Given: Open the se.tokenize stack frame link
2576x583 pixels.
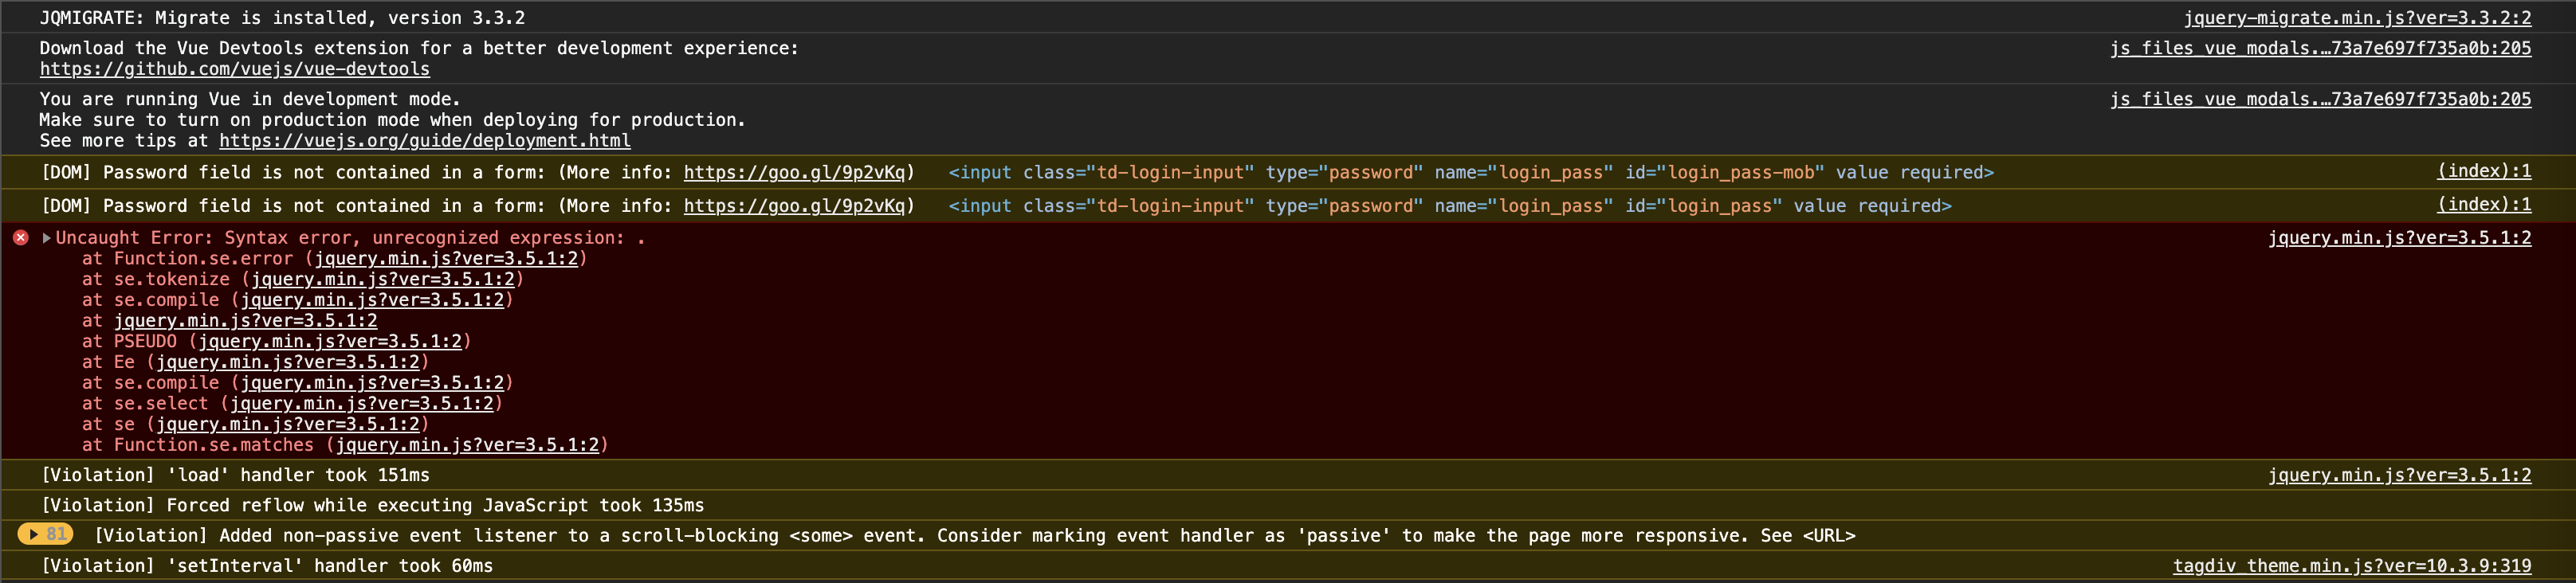Looking at the screenshot, I should (383, 279).
